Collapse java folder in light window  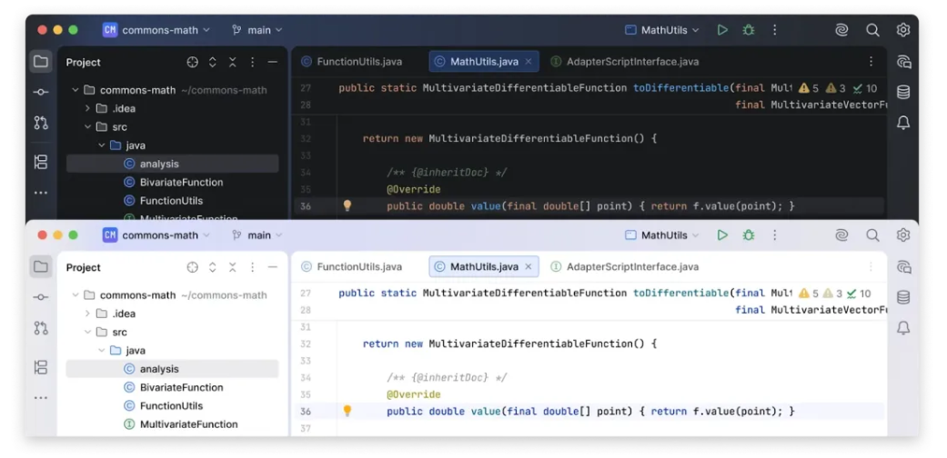[102, 351]
